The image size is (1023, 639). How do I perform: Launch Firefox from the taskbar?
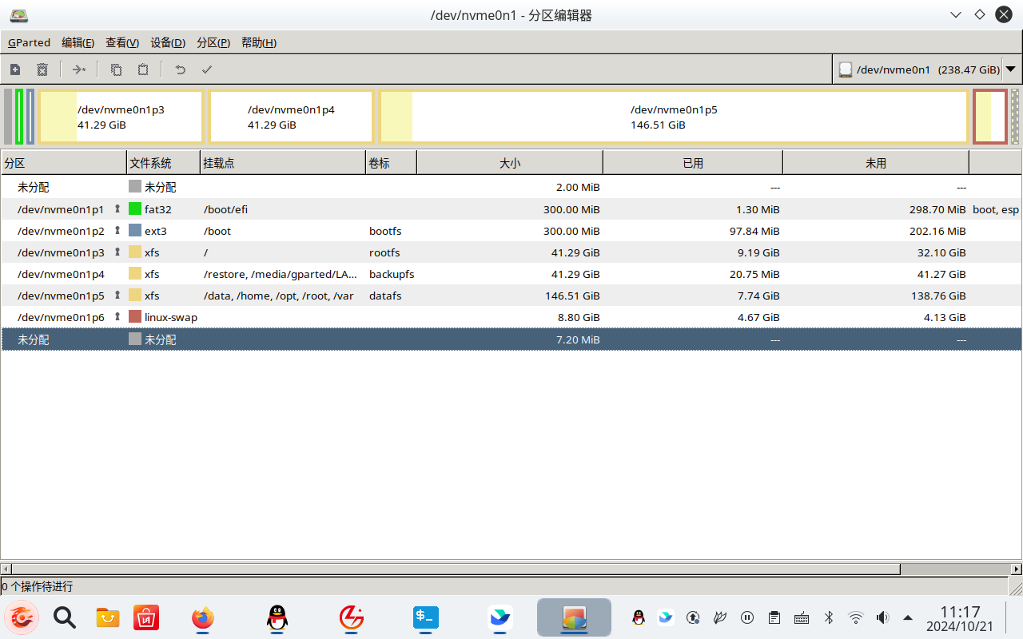point(203,617)
